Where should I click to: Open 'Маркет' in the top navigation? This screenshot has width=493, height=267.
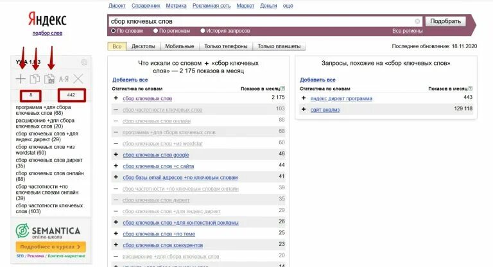coord(245,6)
